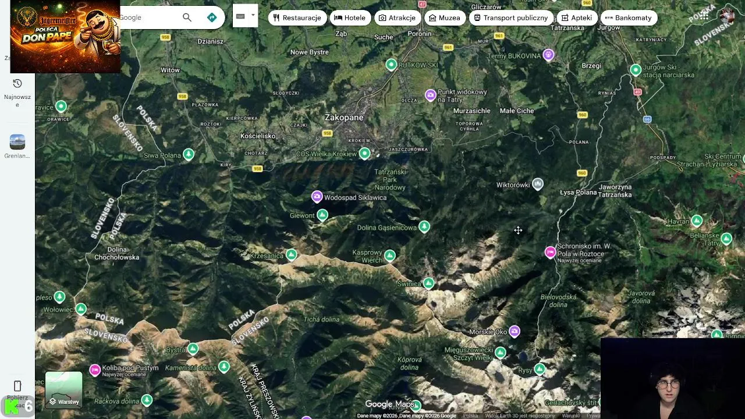
Task: Click the Jaworzyna Tatrzańska label
Action: pos(615,191)
